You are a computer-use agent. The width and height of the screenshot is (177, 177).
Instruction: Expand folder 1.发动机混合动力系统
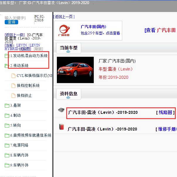point(29,56)
